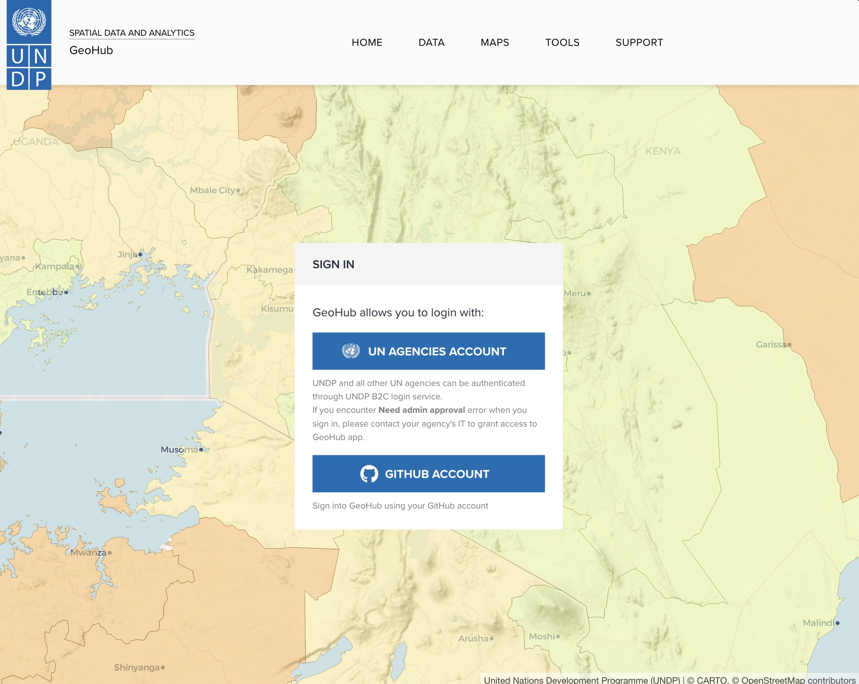Image resolution: width=859 pixels, height=684 pixels.
Task: Click the CARTO attribution link
Action: tap(711, 680)
